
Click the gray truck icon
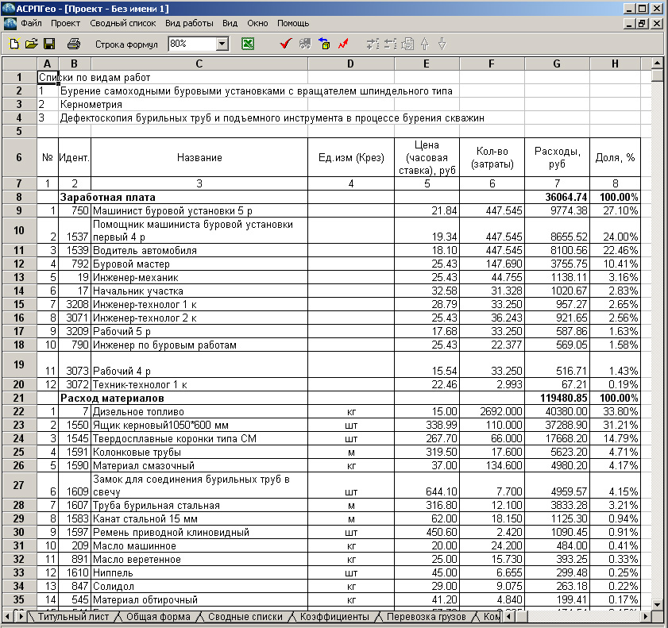(x=305, y=44)
